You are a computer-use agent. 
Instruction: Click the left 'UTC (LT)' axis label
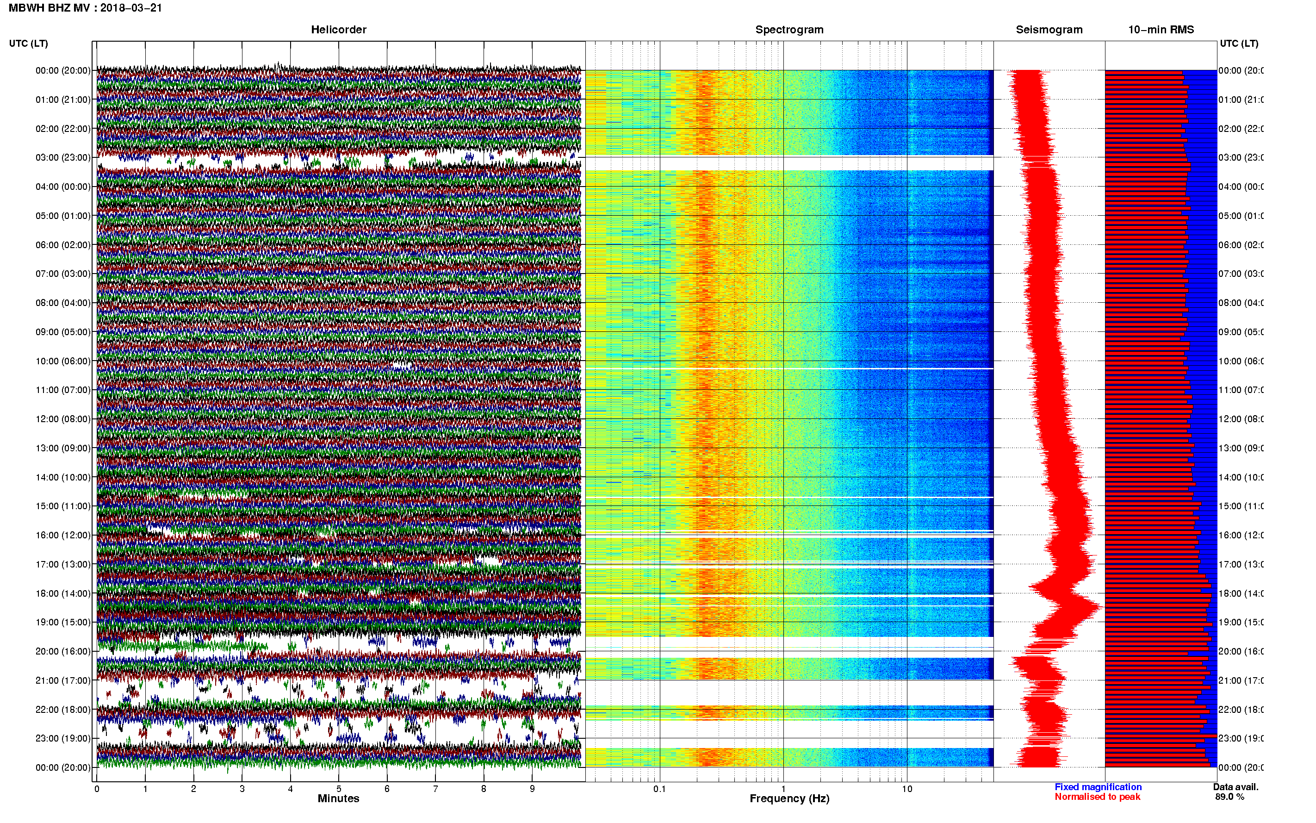[28, 44]
